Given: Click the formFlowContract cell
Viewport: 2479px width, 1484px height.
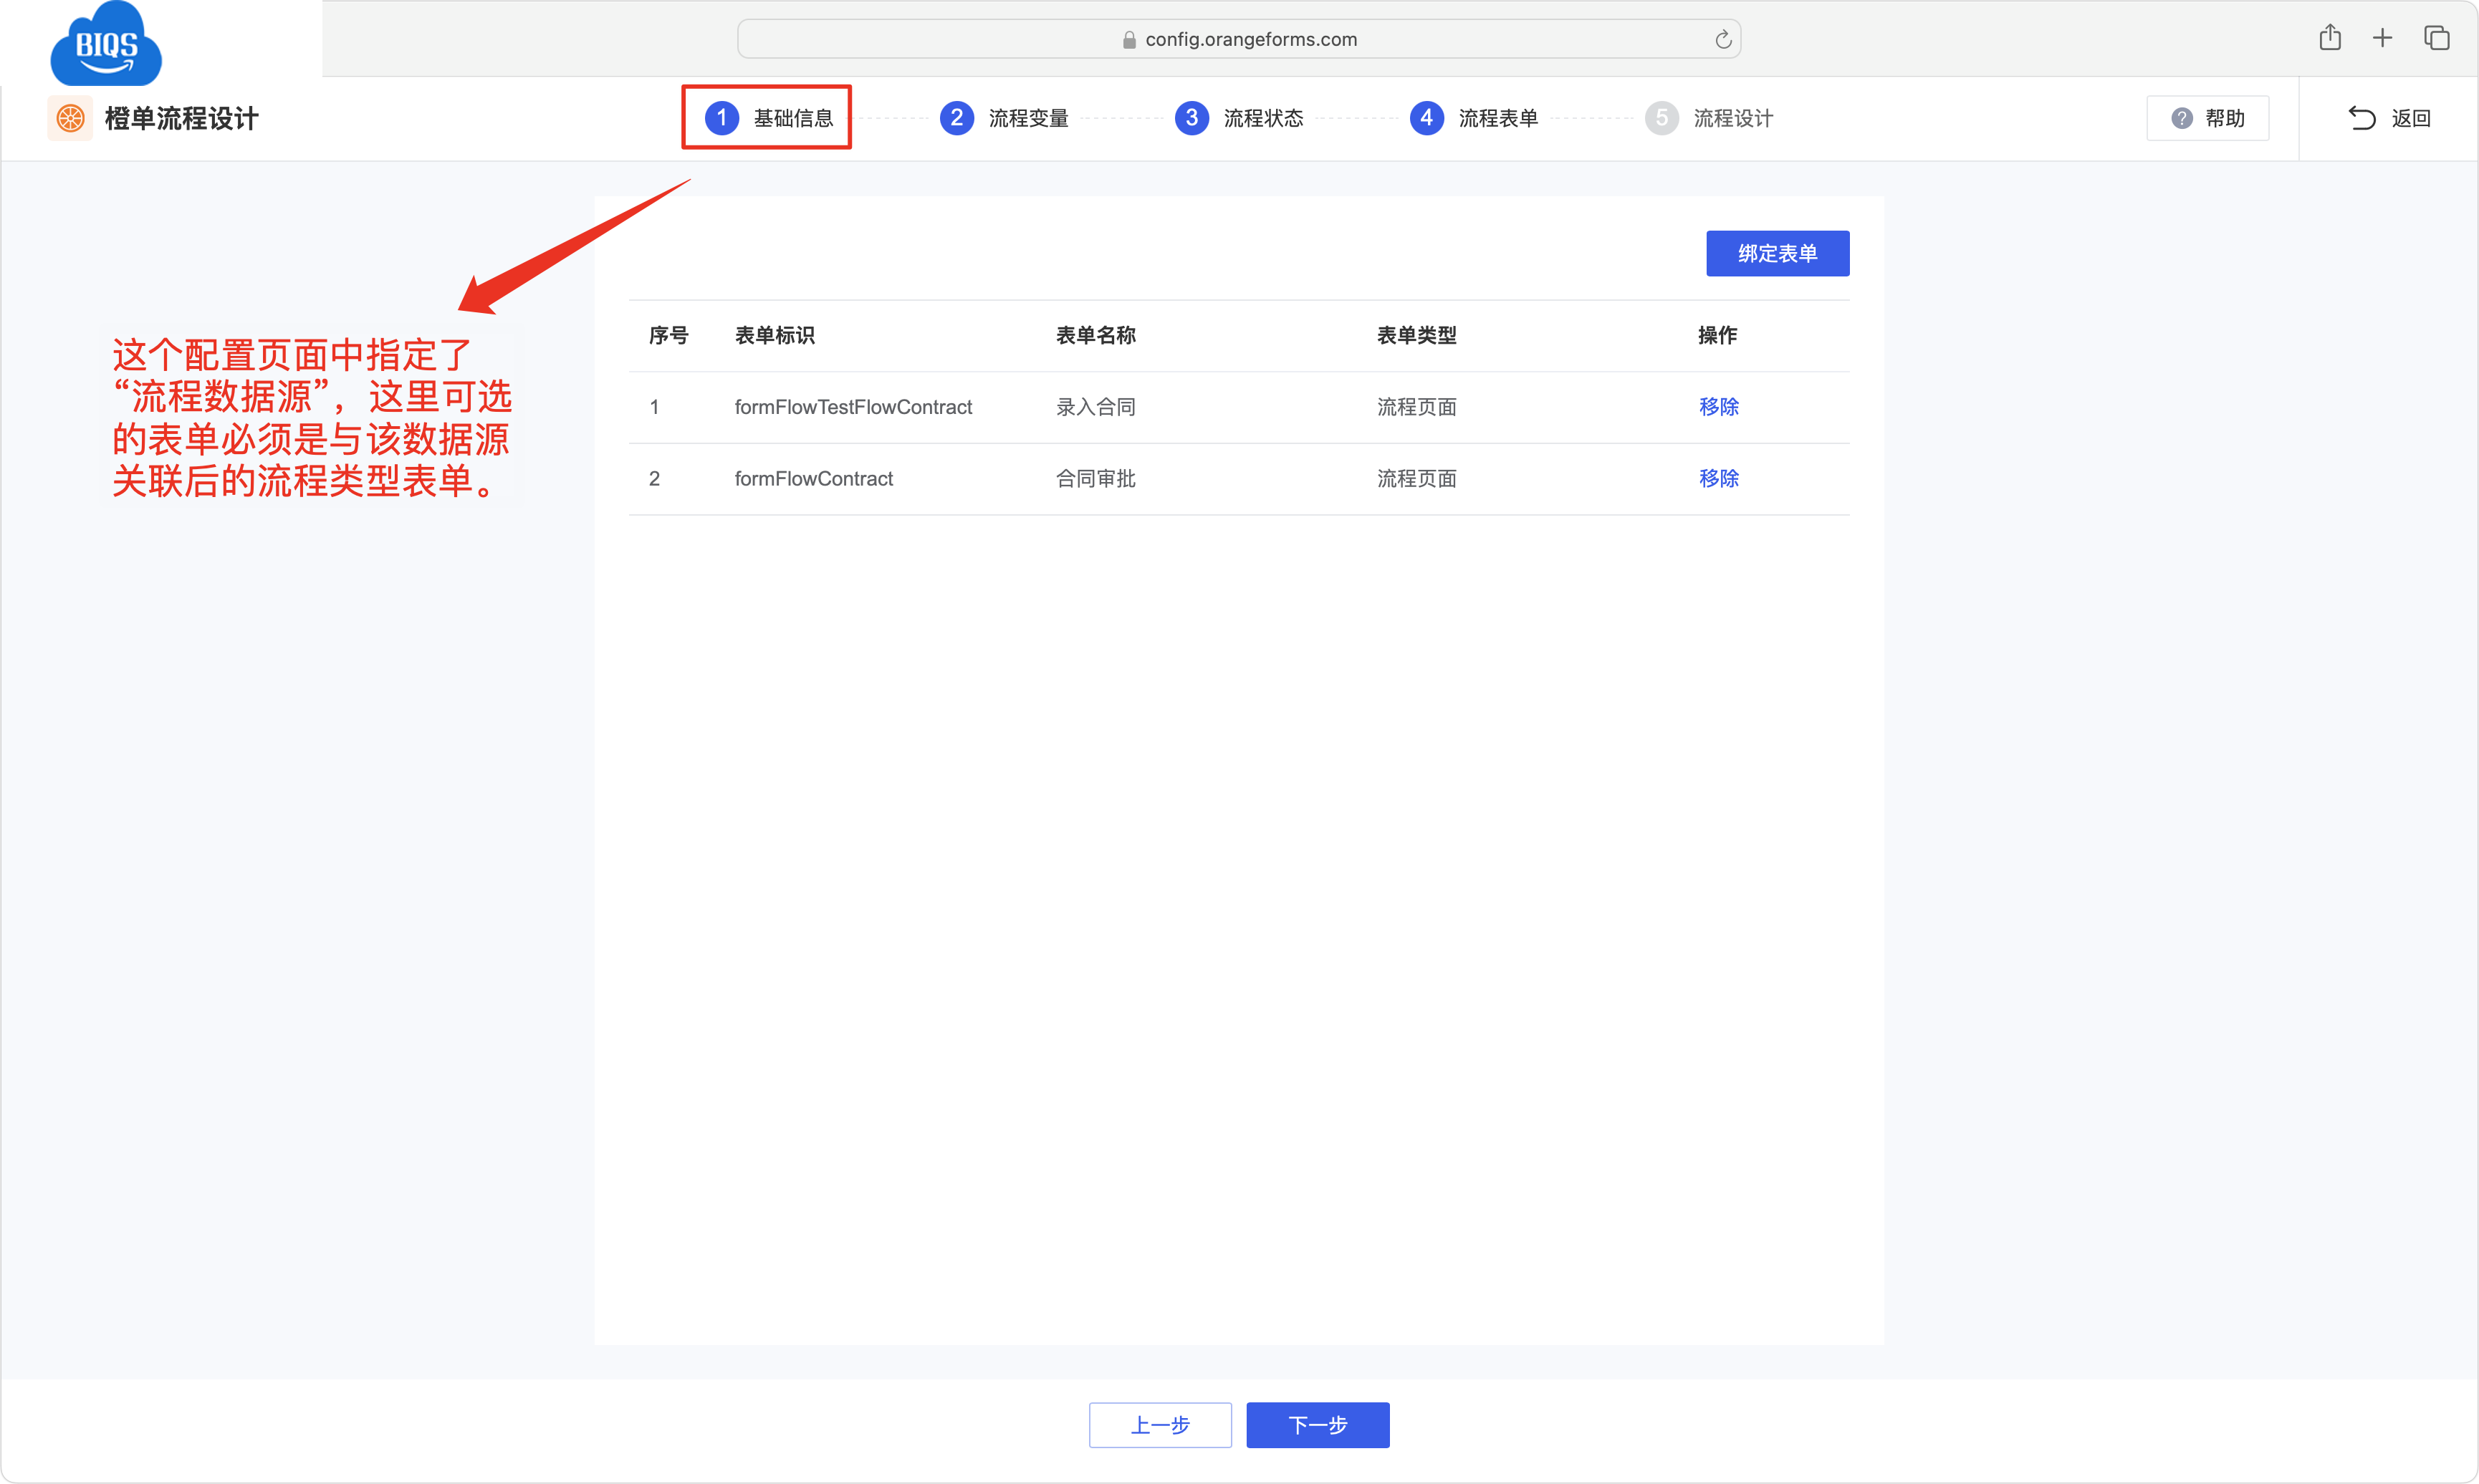Looking at the screenshot, I should click(813, 479).
